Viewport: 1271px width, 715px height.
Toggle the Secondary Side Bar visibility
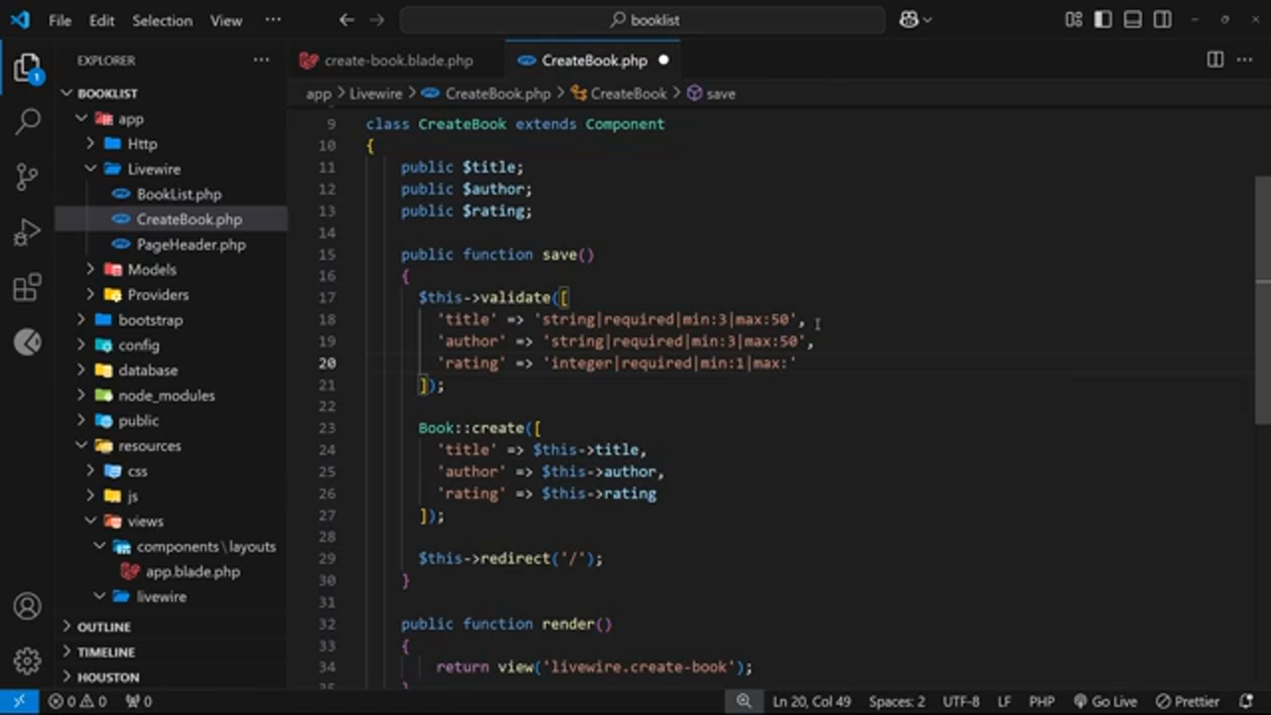pyautogui.click(x=1163, y=20)
